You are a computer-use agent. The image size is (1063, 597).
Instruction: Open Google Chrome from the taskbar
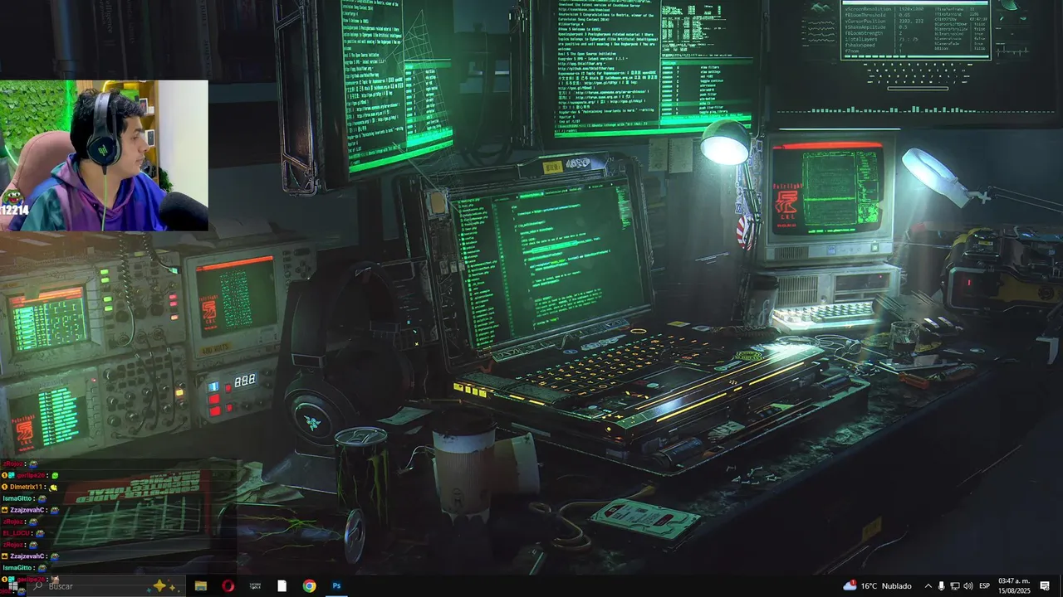309,586
